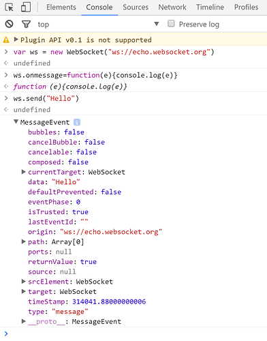Enable the Preserve log checkbox
Image resolution: width=267 pixels, height=341 pixels.
tap(171, 24)
